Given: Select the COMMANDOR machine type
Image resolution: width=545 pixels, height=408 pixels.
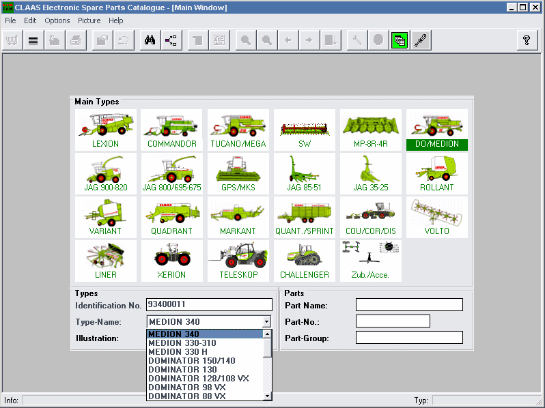Looking at the screenshot, I should [171, 130].
